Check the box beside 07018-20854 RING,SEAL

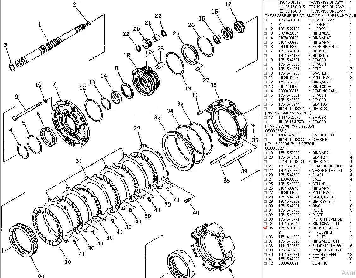pyautogui.click(x=265, y=33)
